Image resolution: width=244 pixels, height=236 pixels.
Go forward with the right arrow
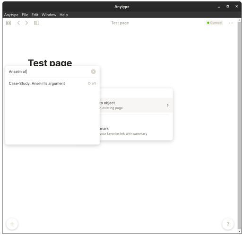click(x=26, y=23)
